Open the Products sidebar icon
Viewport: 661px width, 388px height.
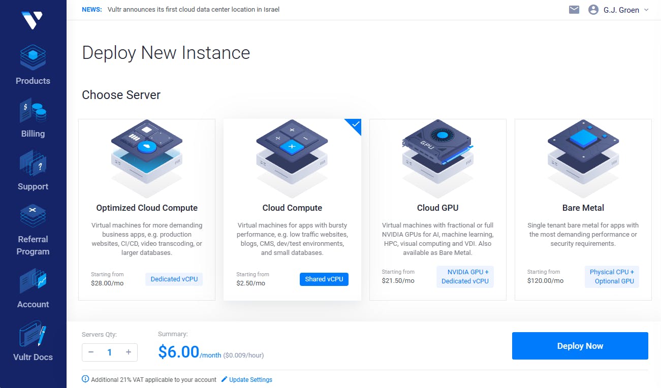pyautogui.click(x=33, y=58)
